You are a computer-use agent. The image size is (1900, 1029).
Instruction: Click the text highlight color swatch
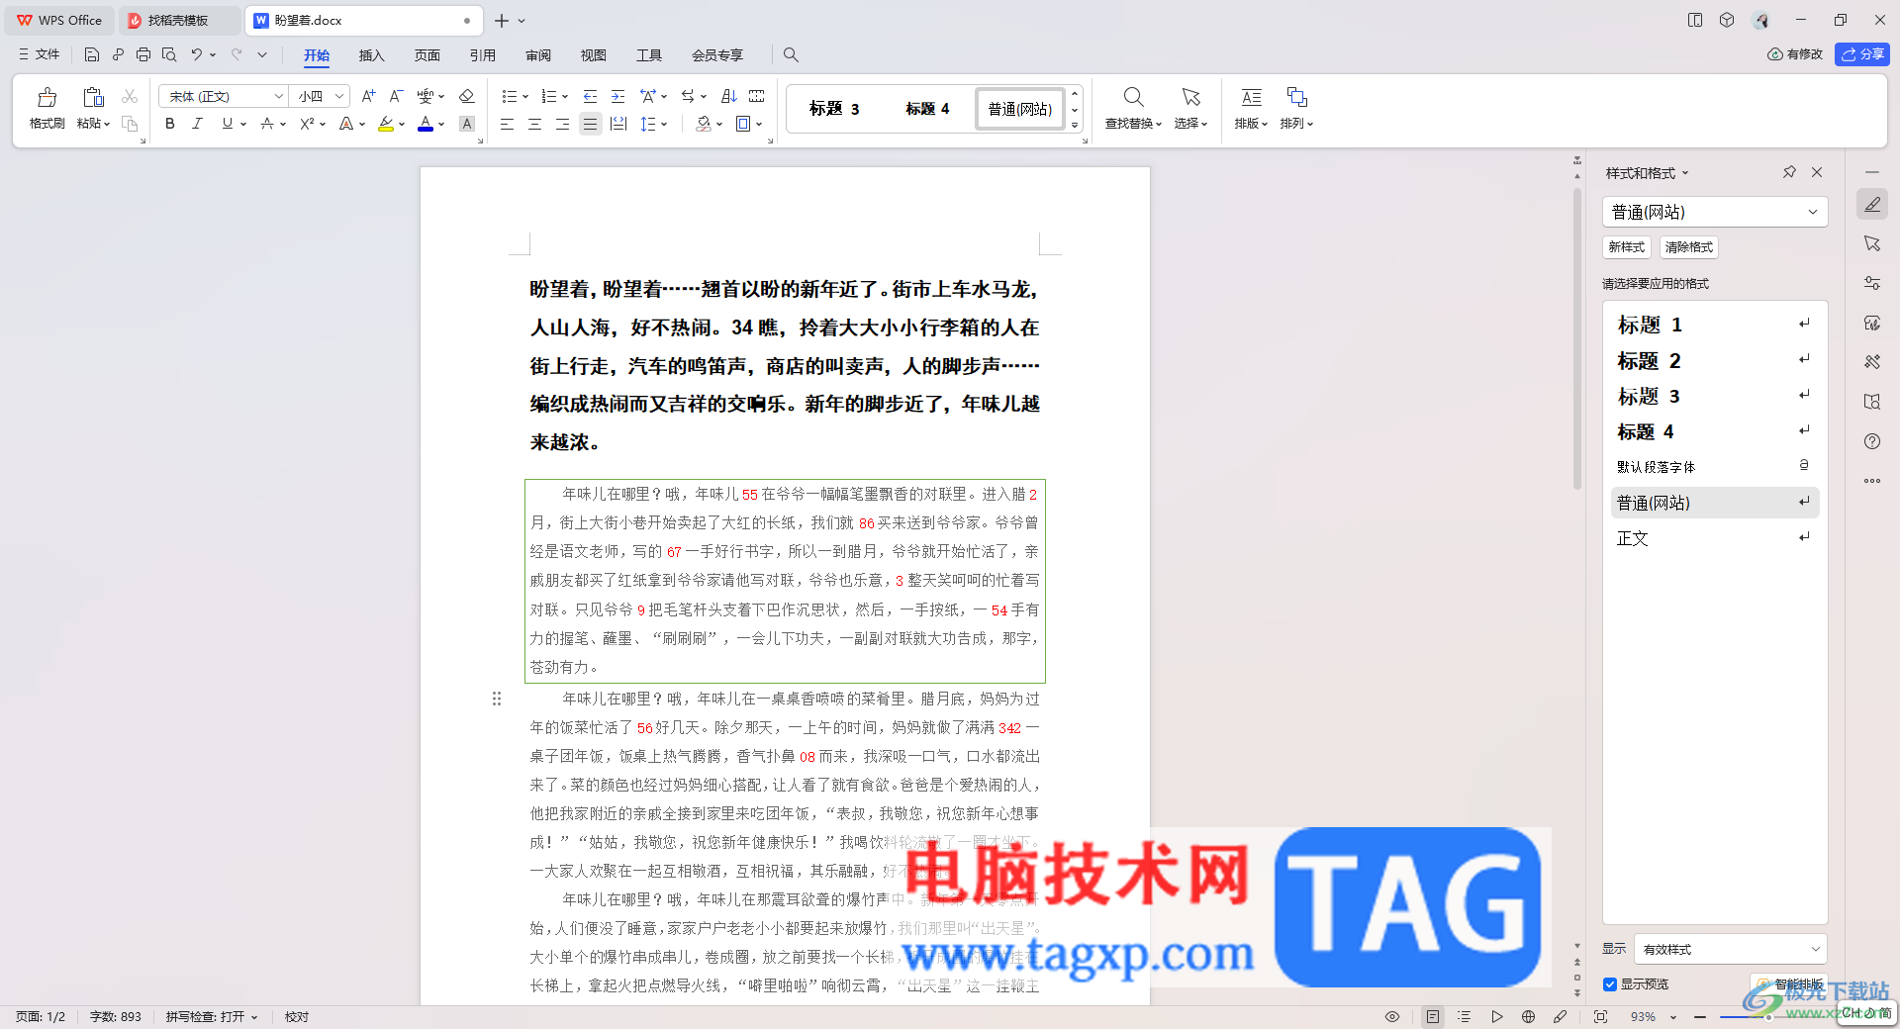pyautogui.click(x=386, y=124)
